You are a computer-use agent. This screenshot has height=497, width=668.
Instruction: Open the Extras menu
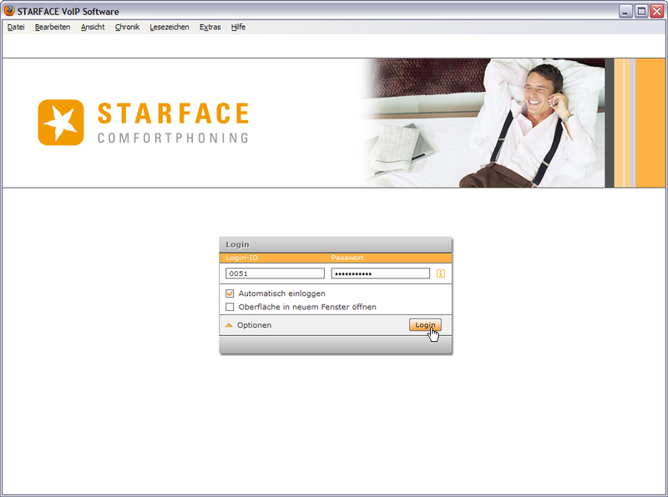tap(210, 27)
